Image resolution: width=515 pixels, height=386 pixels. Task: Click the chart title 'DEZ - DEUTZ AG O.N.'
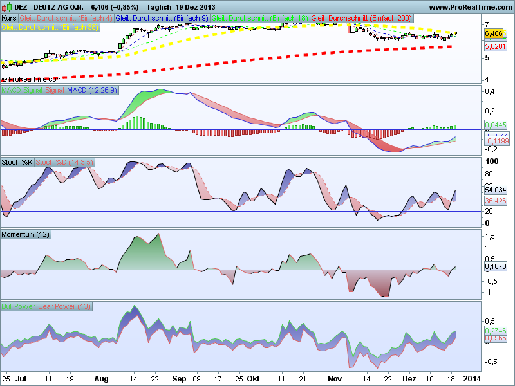(49, 7)
